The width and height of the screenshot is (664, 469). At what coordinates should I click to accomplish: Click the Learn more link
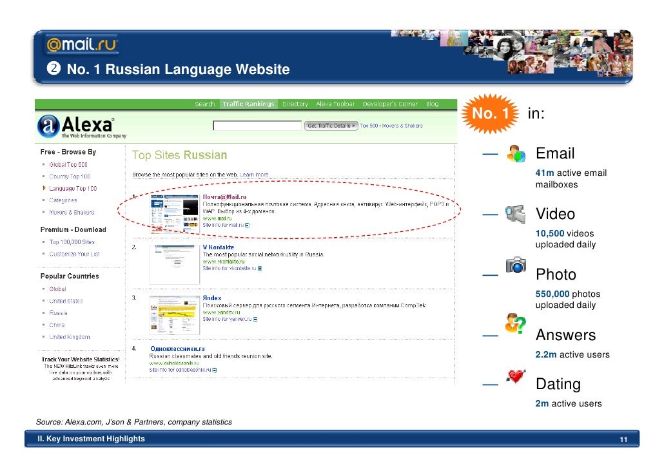(253, 175)
